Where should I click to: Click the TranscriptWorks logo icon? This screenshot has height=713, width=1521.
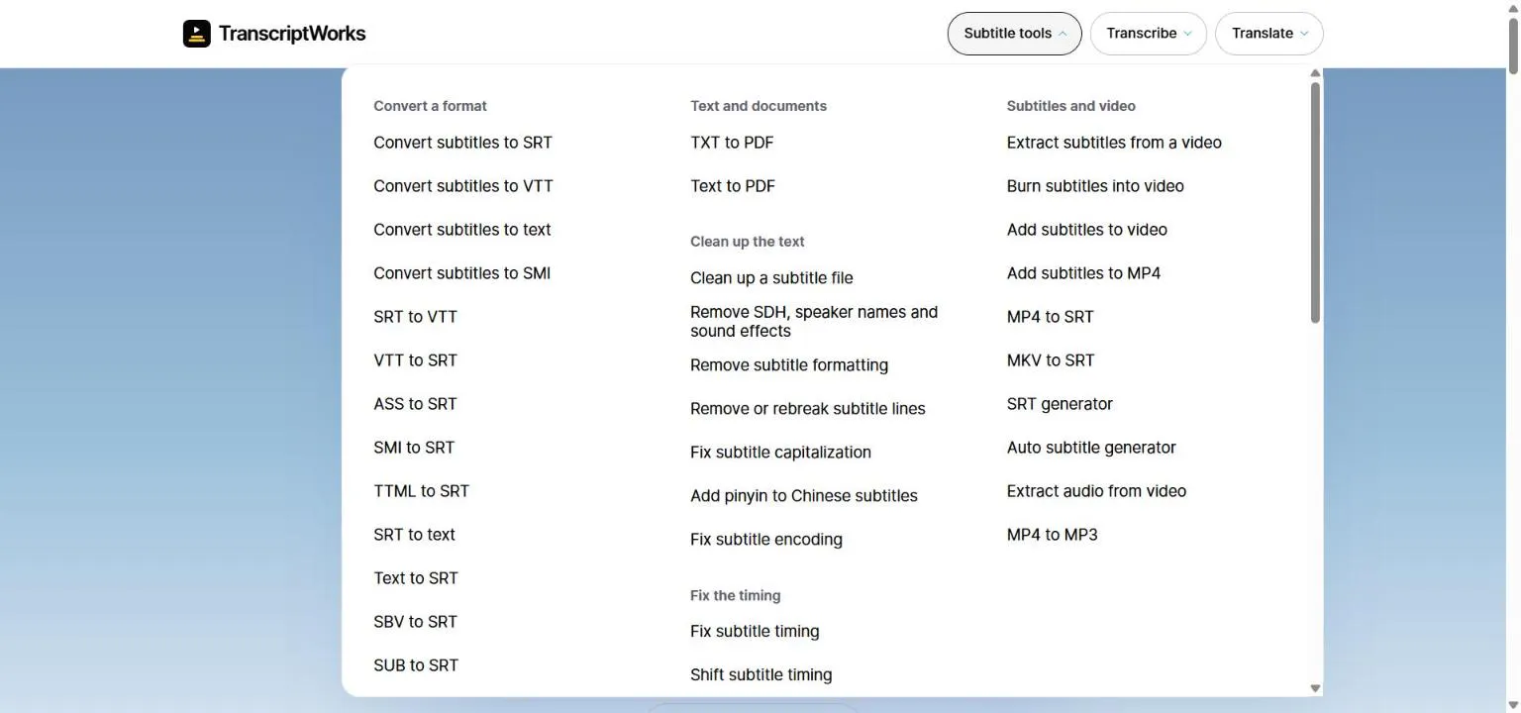pos(197,34)
